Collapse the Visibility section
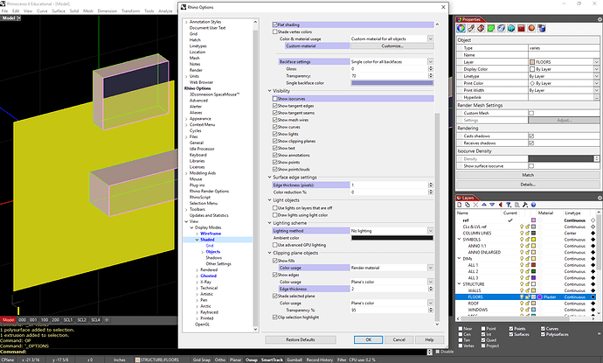This screenshot has height=363, width=603. click(x=270, y=90)
